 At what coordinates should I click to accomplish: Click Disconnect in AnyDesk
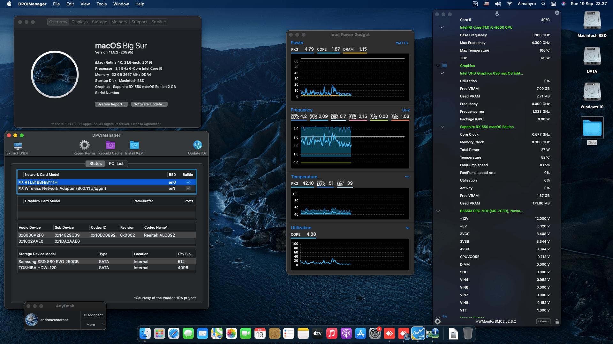[x=93, y=315]
